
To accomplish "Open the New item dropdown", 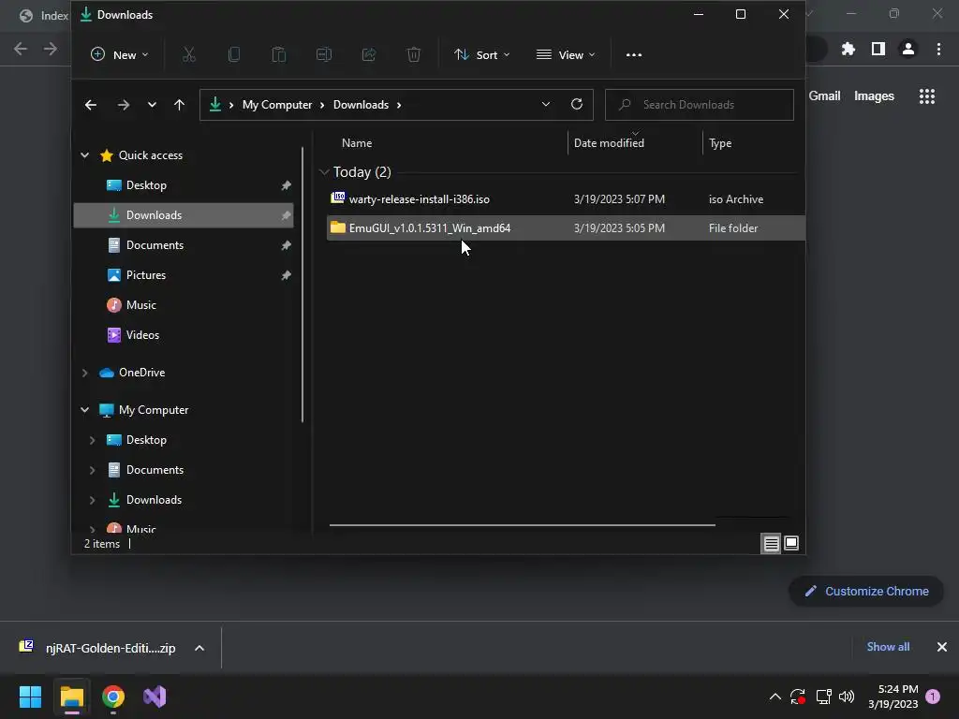I will [x=119, y=55].
